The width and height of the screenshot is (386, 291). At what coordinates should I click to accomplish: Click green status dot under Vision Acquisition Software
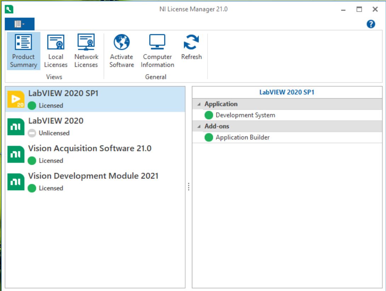pyautogui.click(x=32, y=161)
